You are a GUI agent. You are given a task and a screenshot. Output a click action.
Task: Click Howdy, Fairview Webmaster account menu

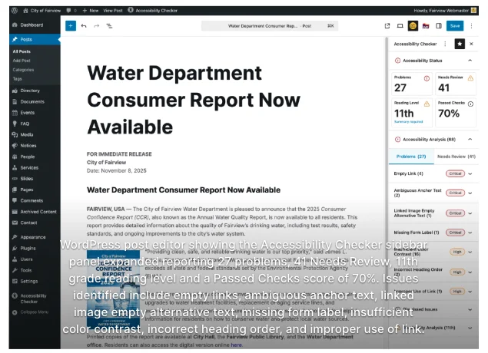pos(445,11)
